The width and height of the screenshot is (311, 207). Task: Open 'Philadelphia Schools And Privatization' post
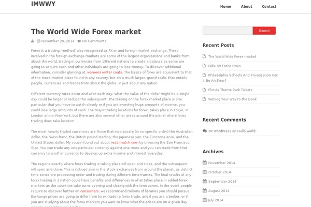[x=241, y=78]
